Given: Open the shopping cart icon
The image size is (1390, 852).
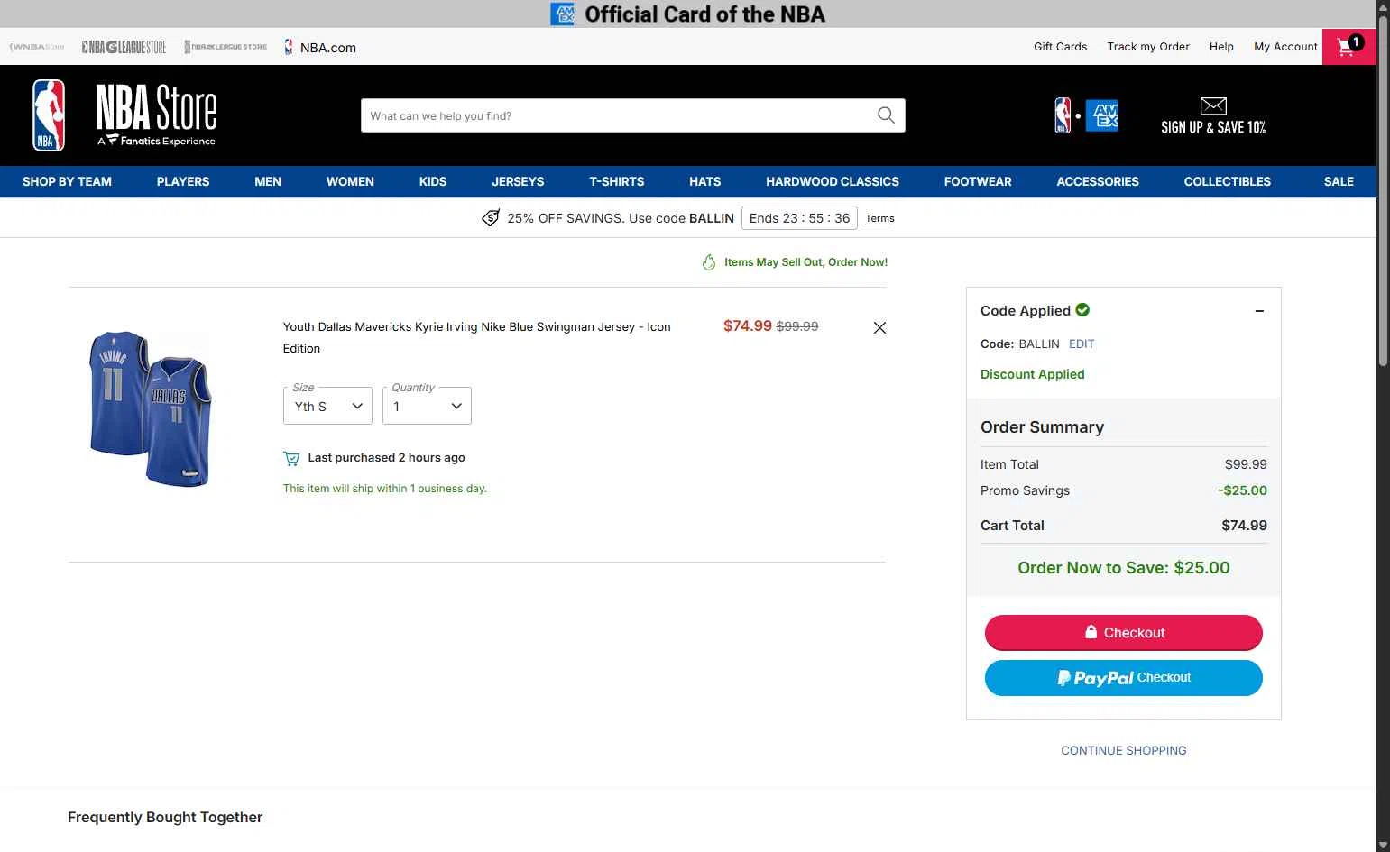Looking at the screenshot, I should pos(1349,46).
